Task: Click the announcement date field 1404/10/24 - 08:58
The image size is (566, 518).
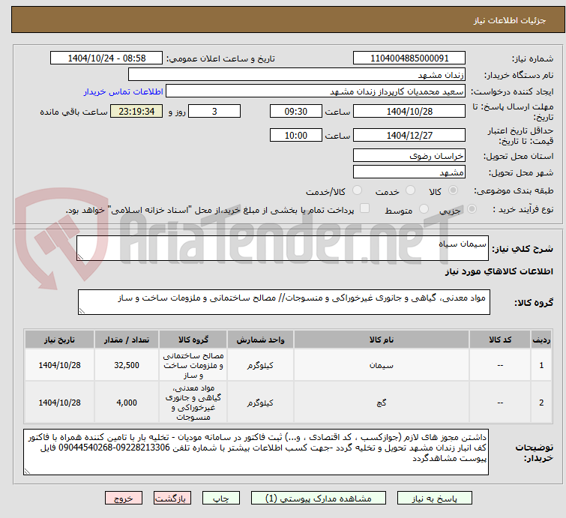Action: 106,58
